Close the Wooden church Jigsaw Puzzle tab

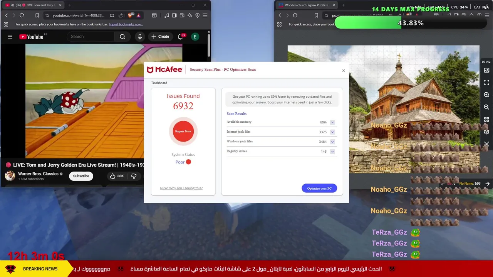click(334, 5)
